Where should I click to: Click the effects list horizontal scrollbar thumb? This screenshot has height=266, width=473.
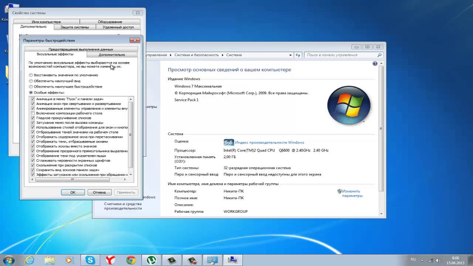72,180
